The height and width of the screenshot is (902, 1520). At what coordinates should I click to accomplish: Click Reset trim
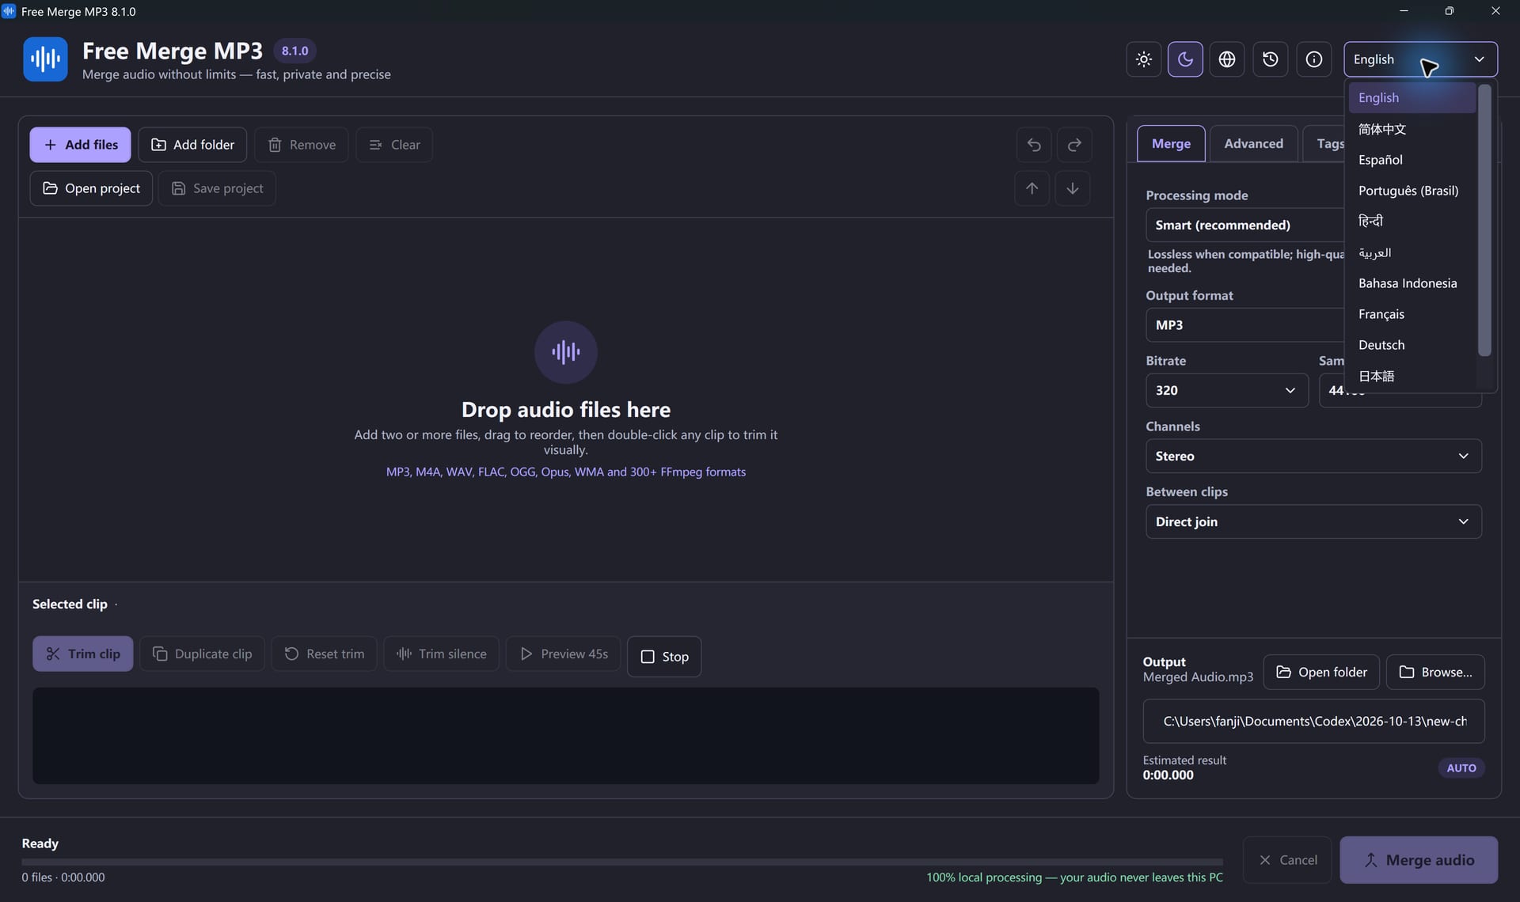[325, 654]
